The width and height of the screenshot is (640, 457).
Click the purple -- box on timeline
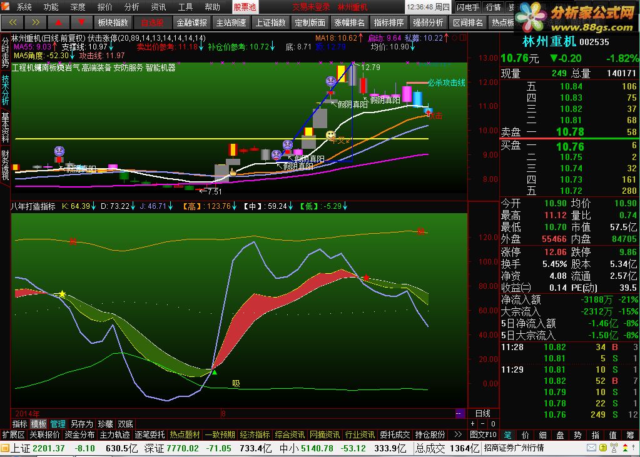pyautogui.click(x=460, y=414)
